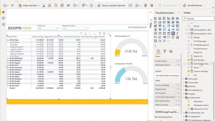The image size is (215, 121).
Task: Switch to model view in left sidebar
Action: point(3,25)
